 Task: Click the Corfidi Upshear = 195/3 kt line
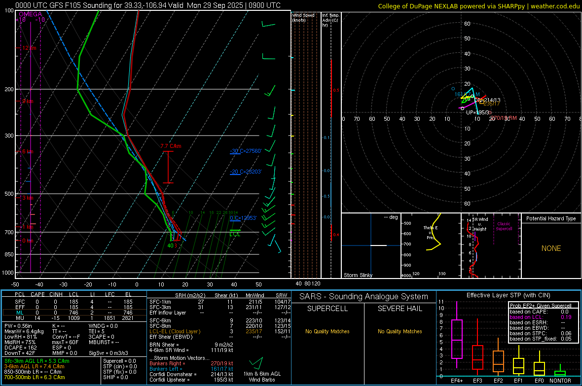tap(191, 380)
